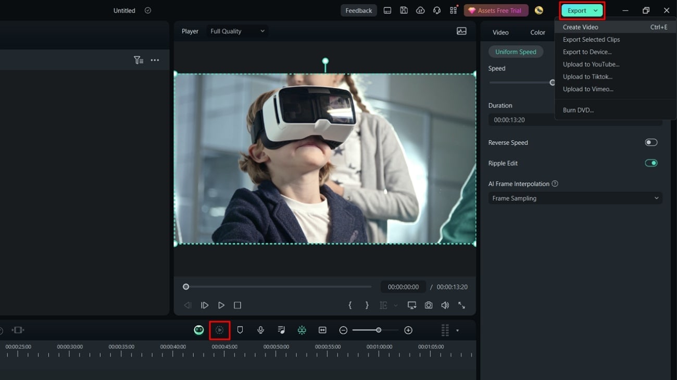Open the Assets Free Trial button
This screenshot has height=380, width=677.
(x=496, y=10)
